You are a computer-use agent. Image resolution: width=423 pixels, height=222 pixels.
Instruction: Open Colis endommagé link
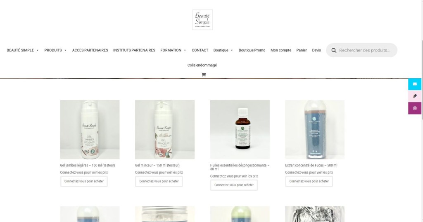point(202,65)
